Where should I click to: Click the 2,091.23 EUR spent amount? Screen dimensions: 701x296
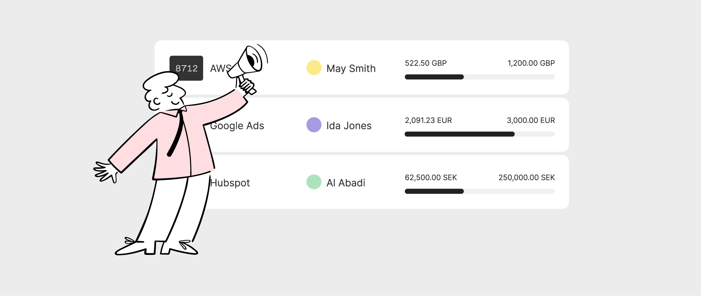pos(428,120)
